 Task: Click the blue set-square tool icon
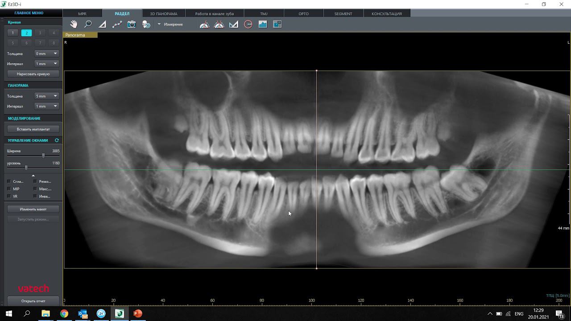(x=233, y=24)
